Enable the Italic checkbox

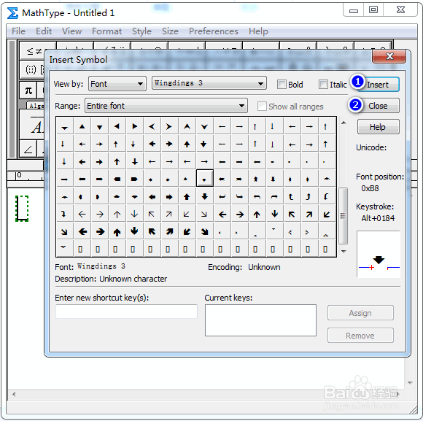tap(323, 85)
